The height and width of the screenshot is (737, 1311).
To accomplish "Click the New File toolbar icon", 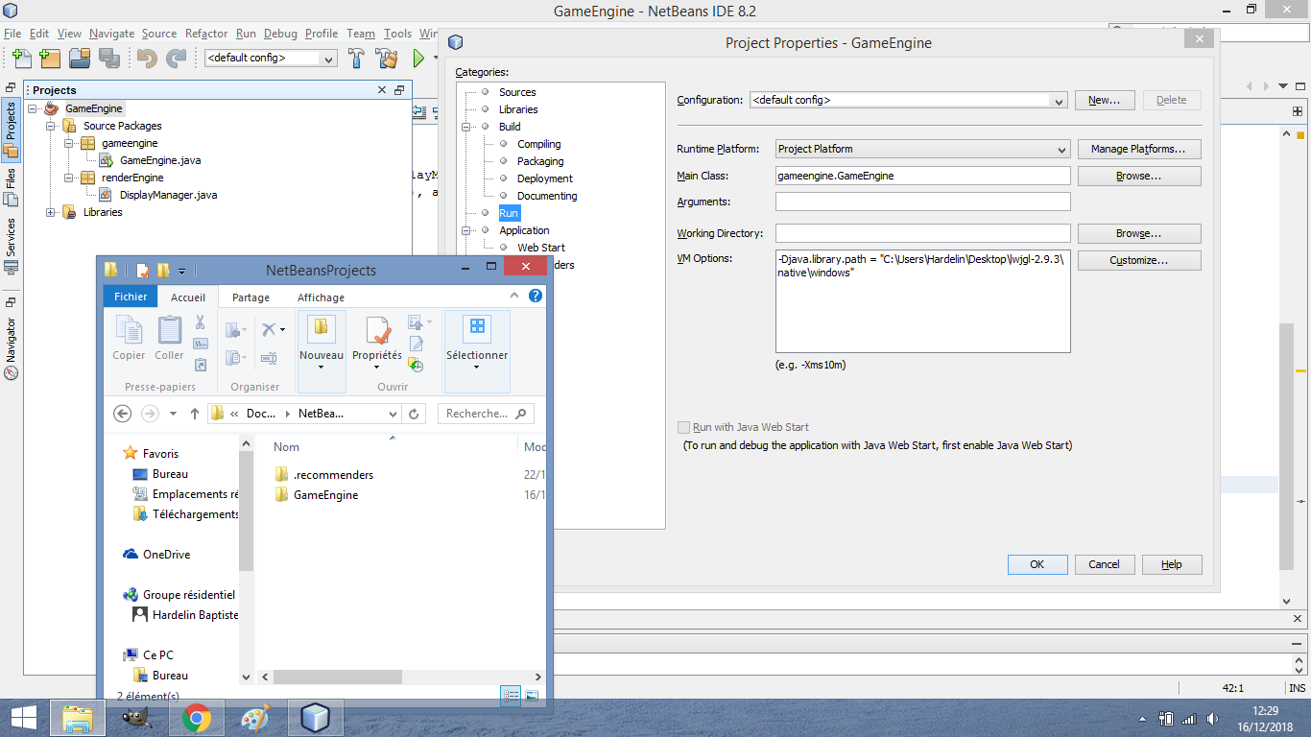I will [22, 58].
